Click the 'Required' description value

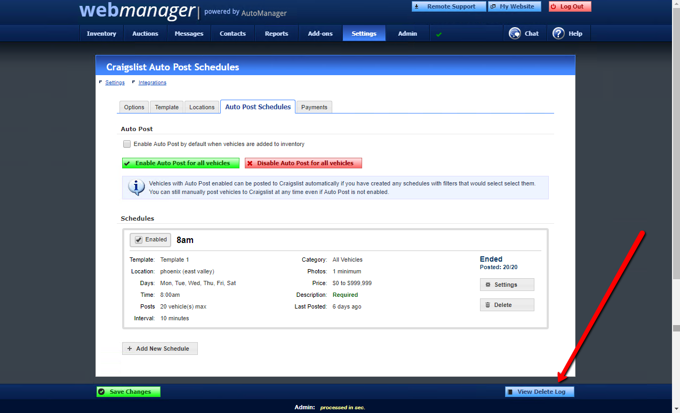[x=345, y=295]
